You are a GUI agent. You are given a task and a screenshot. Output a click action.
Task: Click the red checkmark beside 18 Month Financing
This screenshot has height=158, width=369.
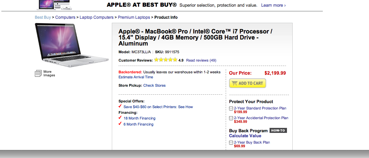click(120, 117)
